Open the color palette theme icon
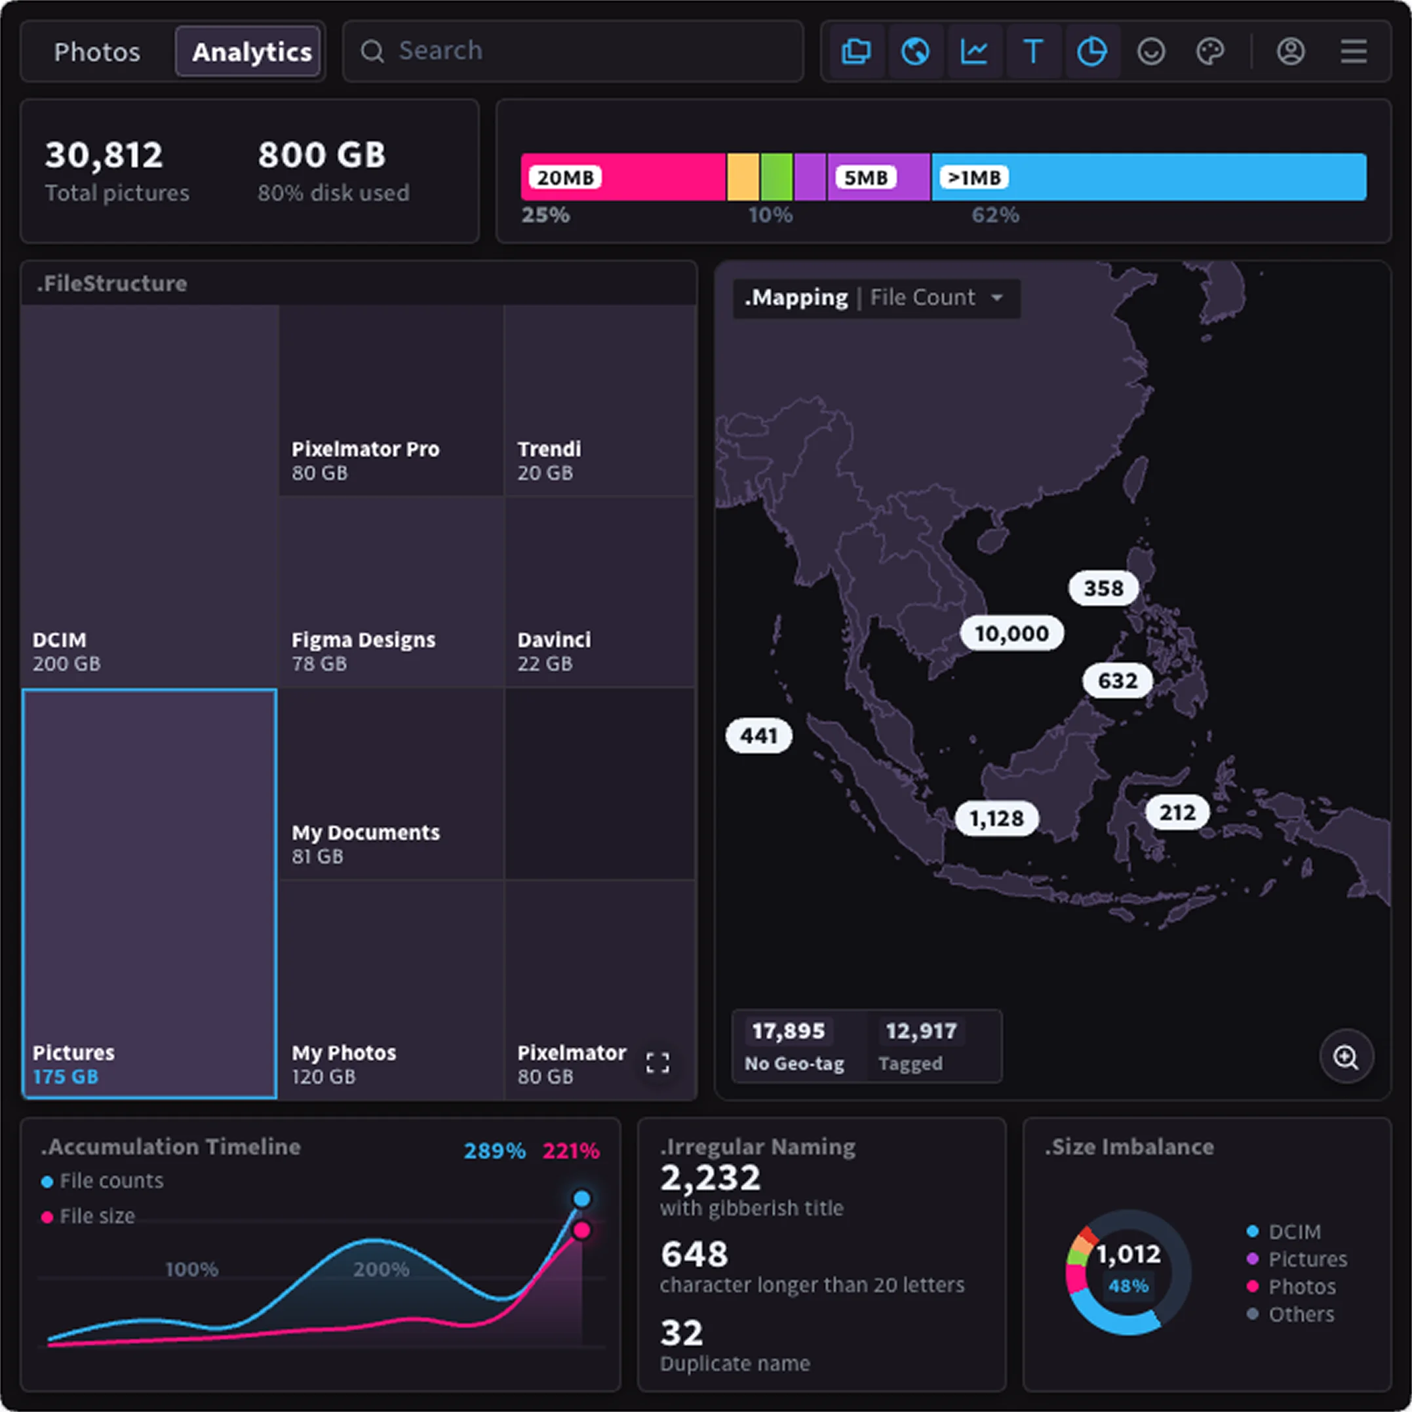 click(1210, 52)
